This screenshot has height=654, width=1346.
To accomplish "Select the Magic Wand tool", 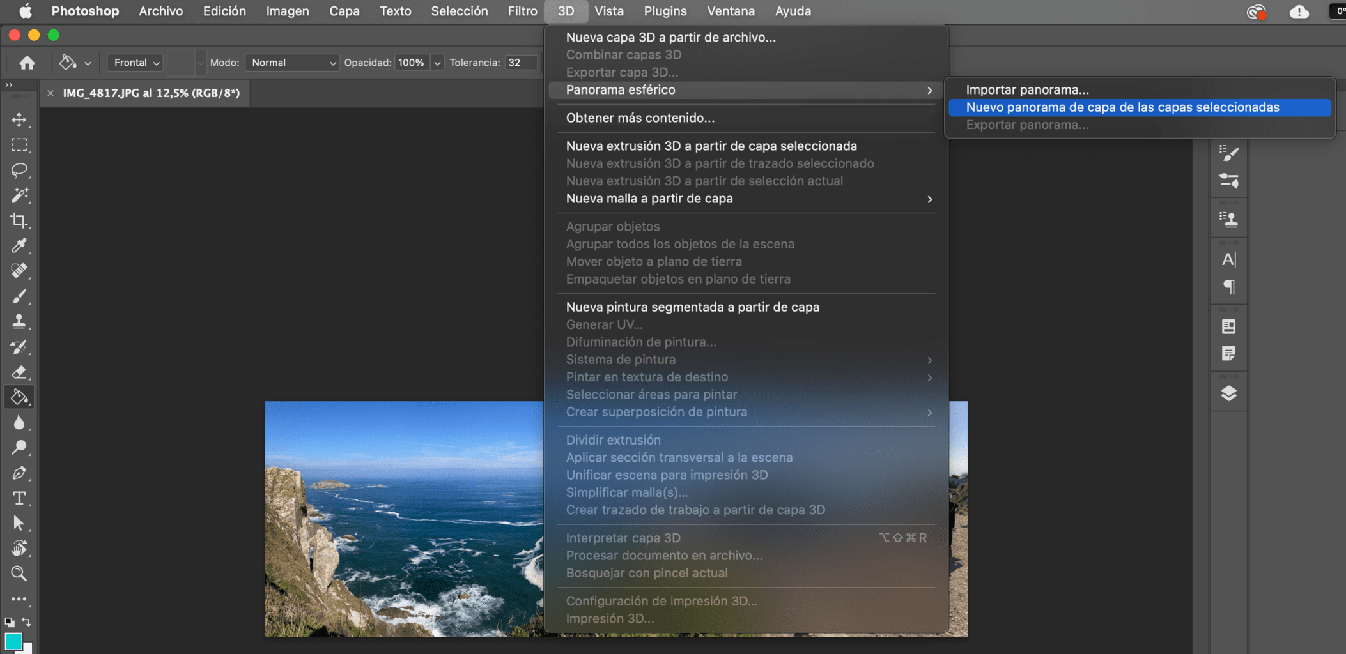I will (x=19, y=195).
